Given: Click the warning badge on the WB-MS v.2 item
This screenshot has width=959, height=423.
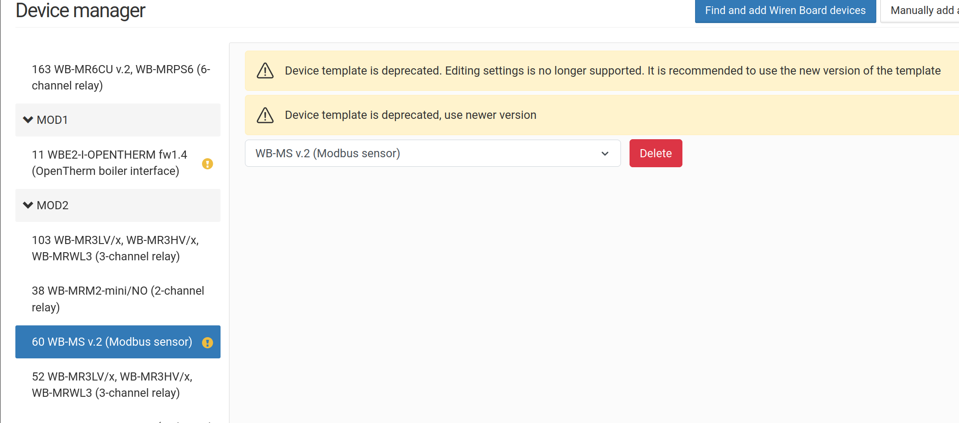Looking at the screenshot, I should point(207,343).
